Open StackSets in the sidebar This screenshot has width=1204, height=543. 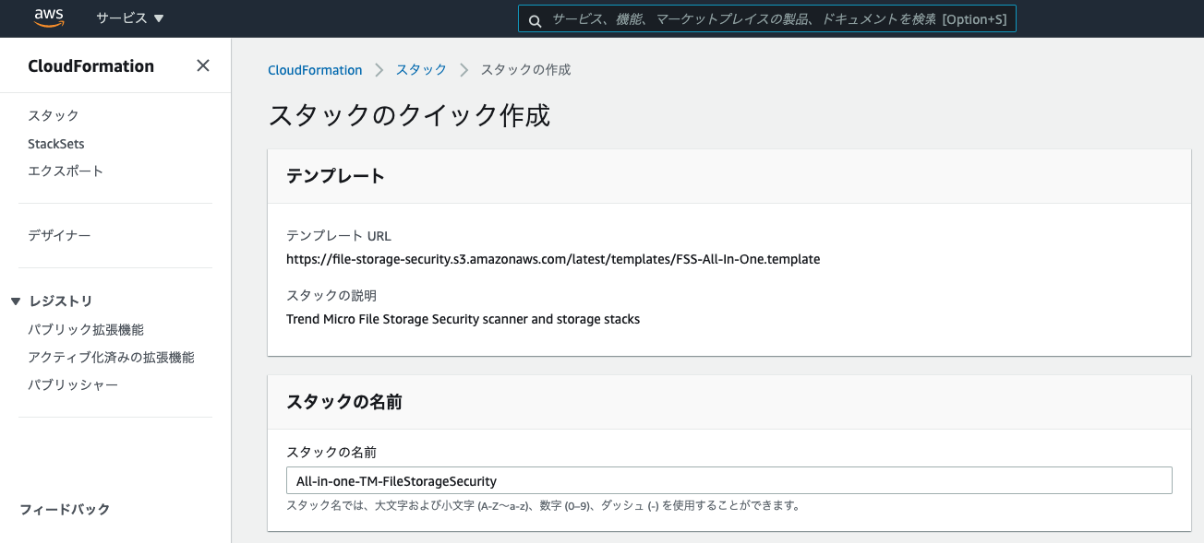click(x=56, y=144)
